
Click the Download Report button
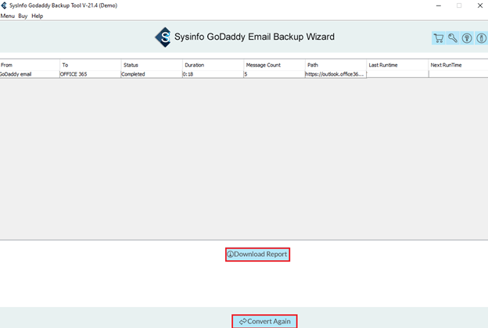coord(258,255)
